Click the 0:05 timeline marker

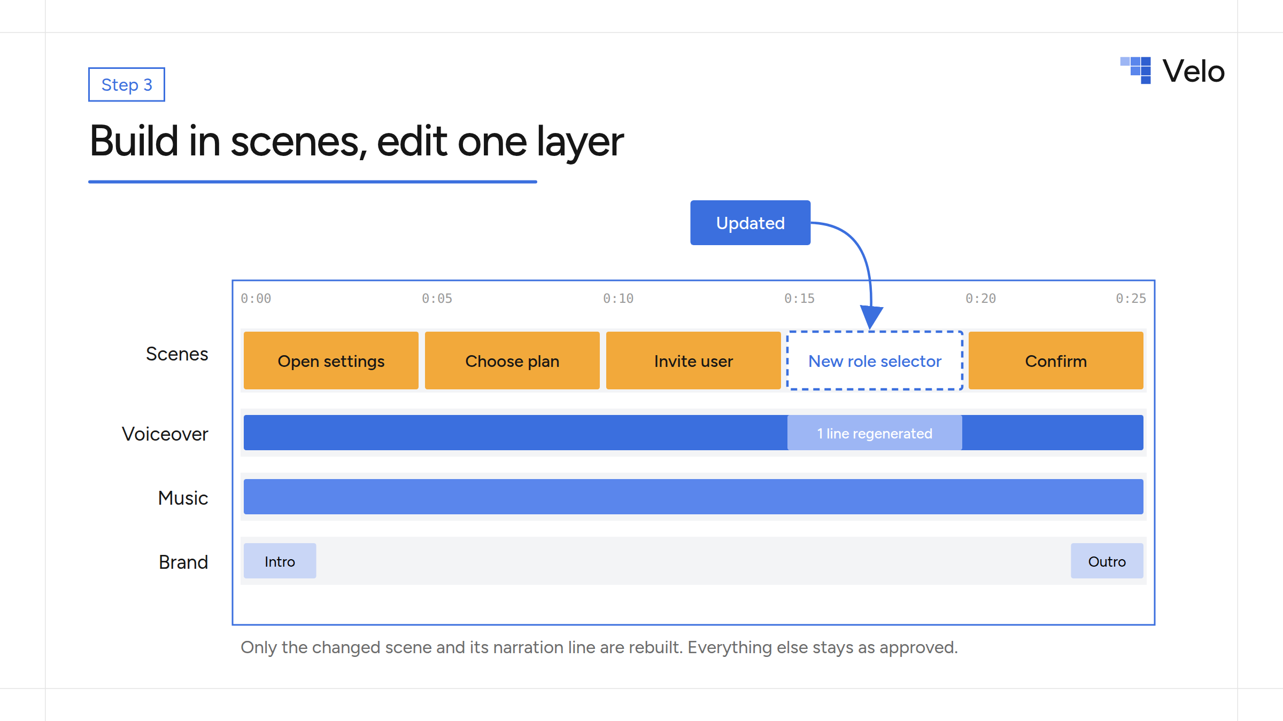pos(437,299)
